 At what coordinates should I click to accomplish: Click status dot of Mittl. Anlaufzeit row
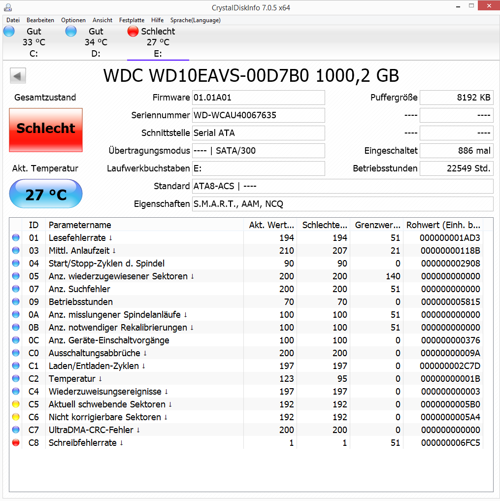tap(16, 250)
